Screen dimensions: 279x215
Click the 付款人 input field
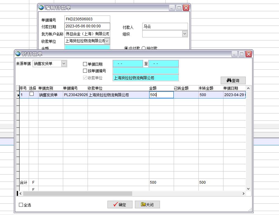165,26
